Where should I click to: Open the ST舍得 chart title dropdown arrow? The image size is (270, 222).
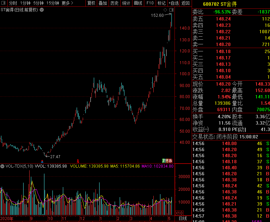42,10
